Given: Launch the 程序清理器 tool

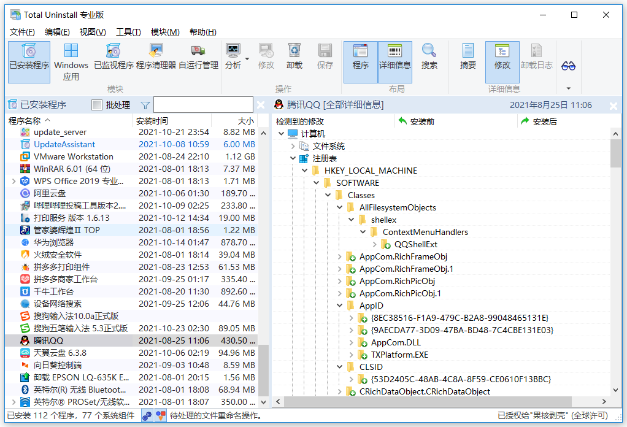Looking at the screenshot, I should tap(156, 57).
